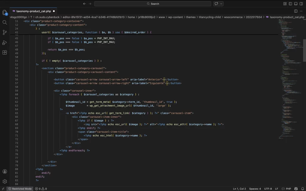Viewport: 306px width, 191px height.
Task: Open the editor More Actions ellipsis menu
Action: tap(301, 11)
